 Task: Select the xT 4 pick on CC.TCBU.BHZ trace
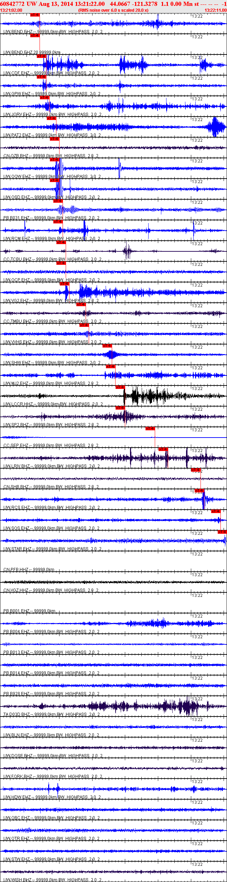(x=61, y=242)
